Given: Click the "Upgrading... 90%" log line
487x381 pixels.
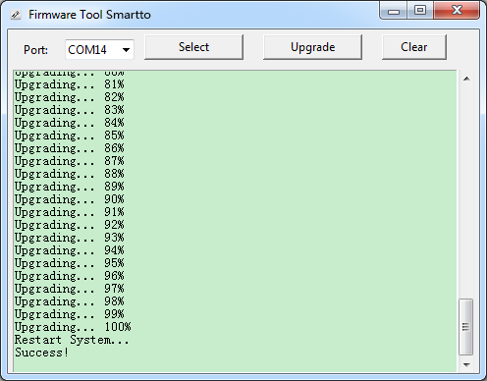Looking at the screenshot, I should 70,199.
